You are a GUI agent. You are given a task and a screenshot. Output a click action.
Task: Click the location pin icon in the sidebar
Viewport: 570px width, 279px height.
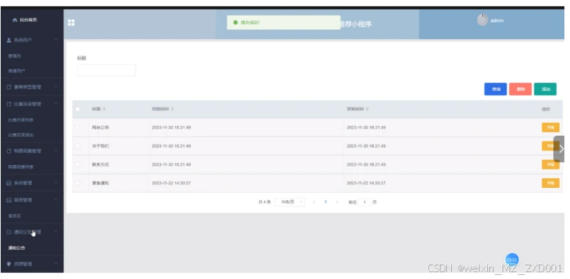pyautogui.click(x=9, y=264)
